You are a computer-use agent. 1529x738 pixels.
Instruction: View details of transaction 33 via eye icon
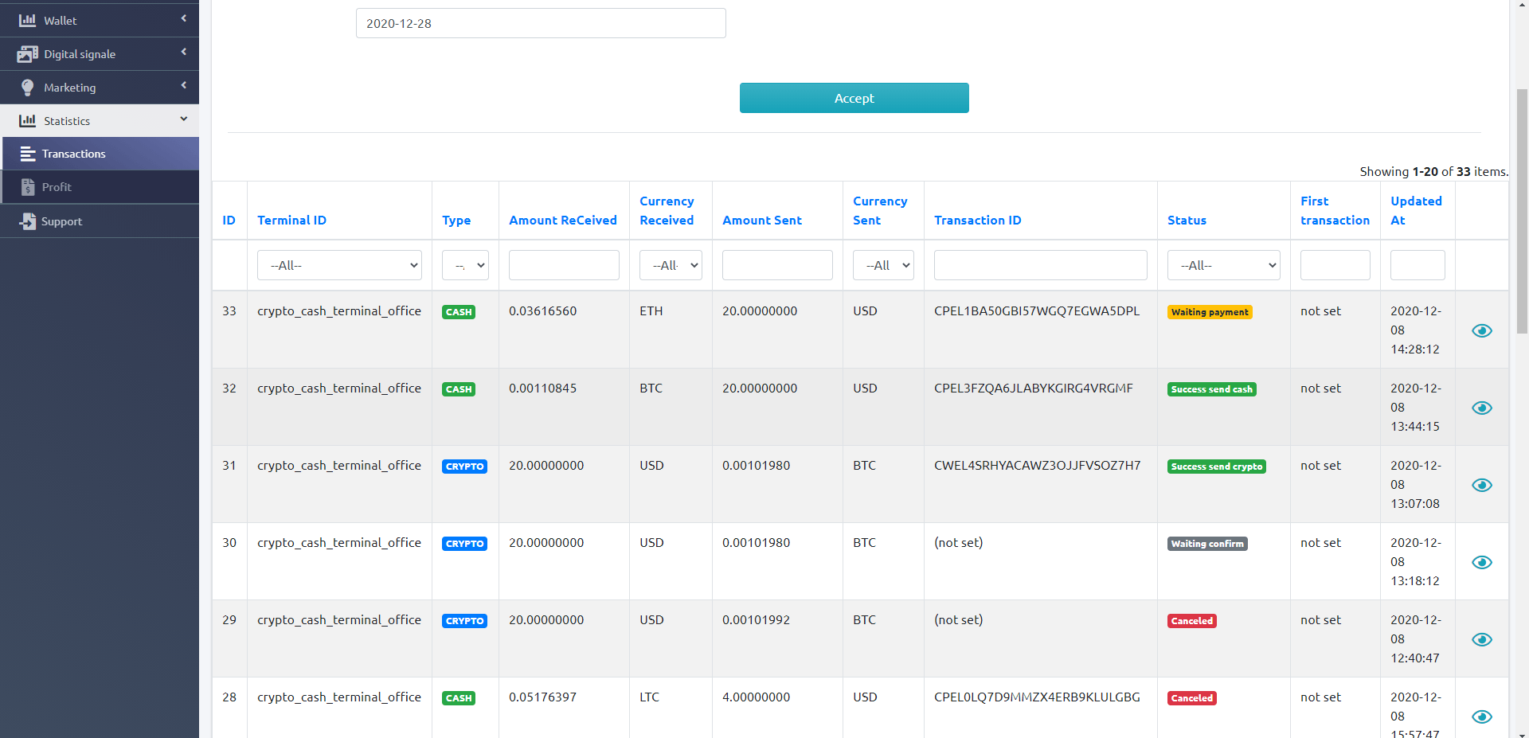pos(1481,330)
